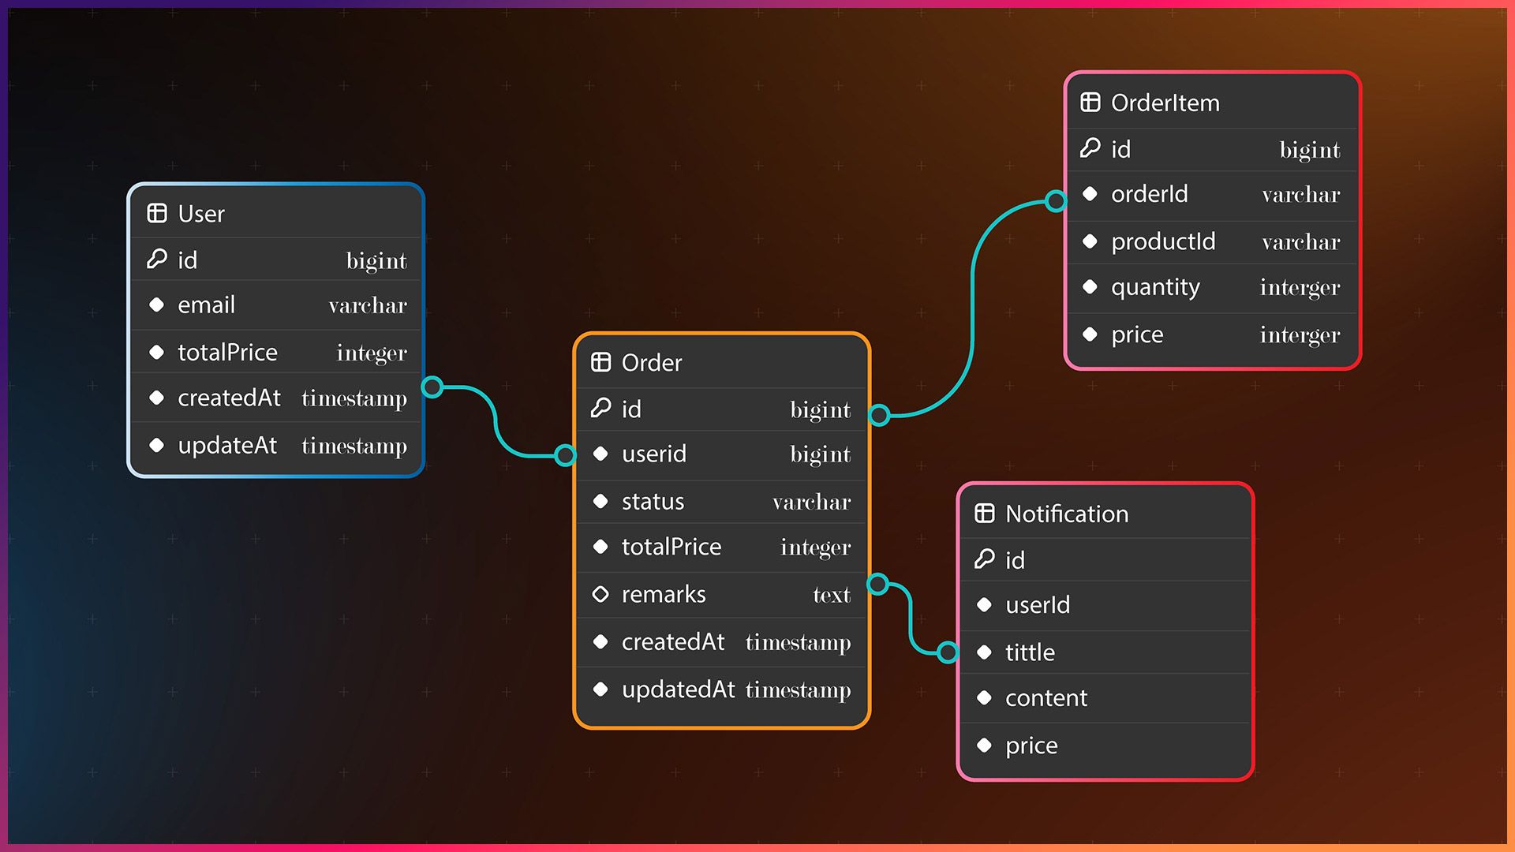Click the bigint type on OrderItem's id row
Image resolution: width=1515 pixels, height=852 pixels.
1310,150
